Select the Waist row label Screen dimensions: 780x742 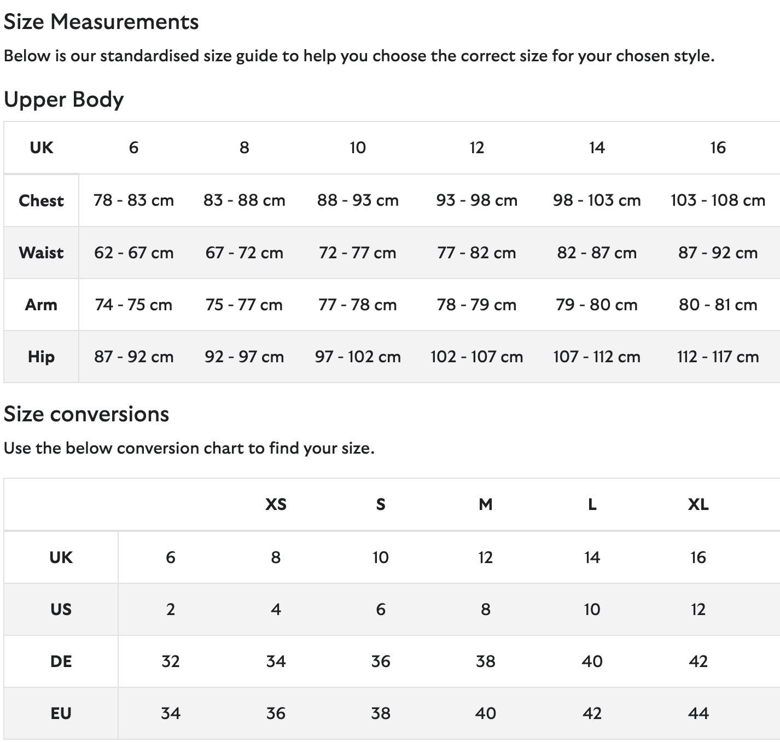(41, 253)
